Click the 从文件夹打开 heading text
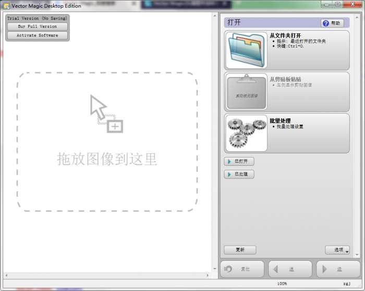365x291 pixels. click(x=285, y=35)
